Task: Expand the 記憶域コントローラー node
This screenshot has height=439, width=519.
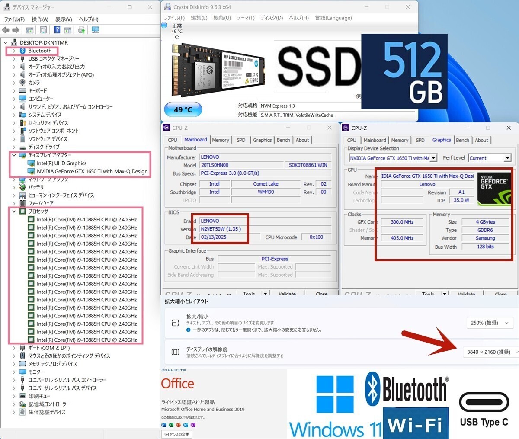Action: coord(14,404)
